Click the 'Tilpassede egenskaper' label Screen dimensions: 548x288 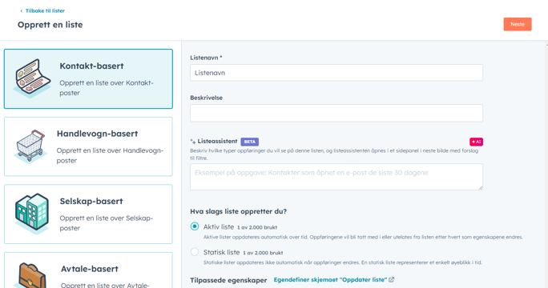tap(228, 280)
